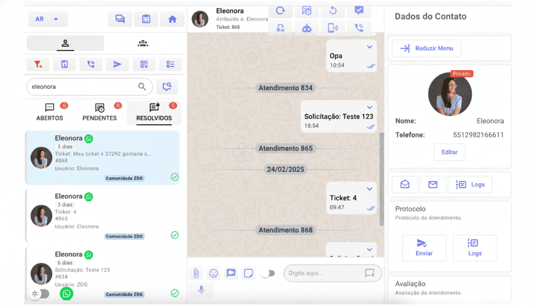Open the PENDENTES tab
Image resolution: width=536 pixels, height=306 pixels.
(x=100, y=113)
